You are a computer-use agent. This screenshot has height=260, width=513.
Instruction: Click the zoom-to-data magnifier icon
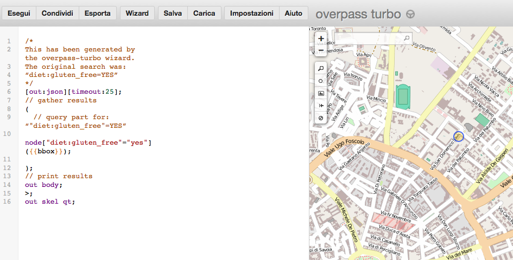tap(321, 69)
